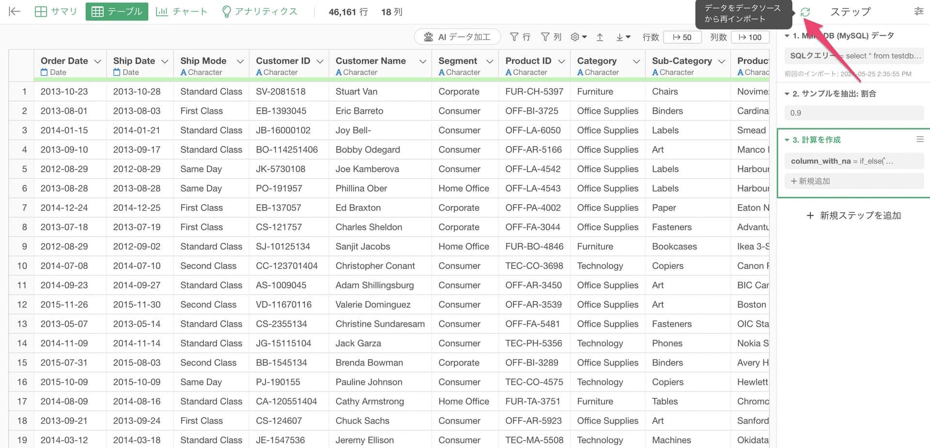930x448 pixels.
Task: Open Sub-Category column dropdown menu
Action: pos(721,61)
